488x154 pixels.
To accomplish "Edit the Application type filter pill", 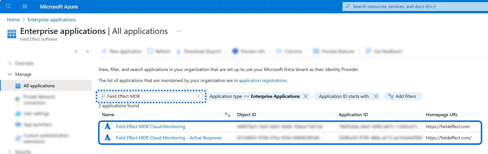I will coord(255,96).
